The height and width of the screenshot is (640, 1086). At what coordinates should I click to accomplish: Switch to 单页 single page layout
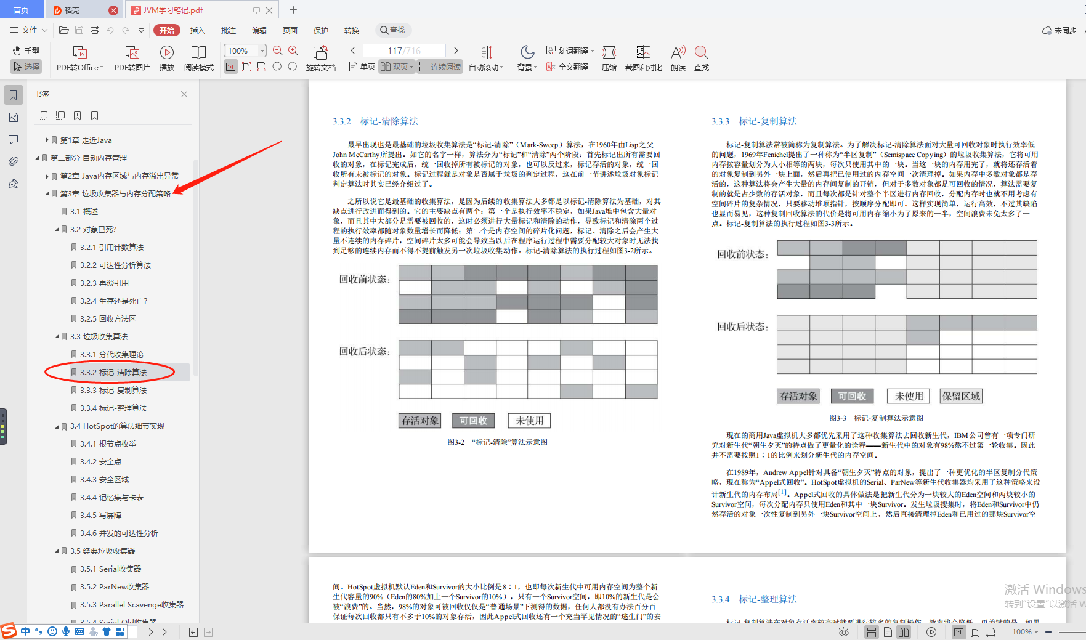(x=362, y=67)
